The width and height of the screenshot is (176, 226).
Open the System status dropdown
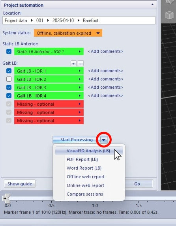click(x=68, y=33)
